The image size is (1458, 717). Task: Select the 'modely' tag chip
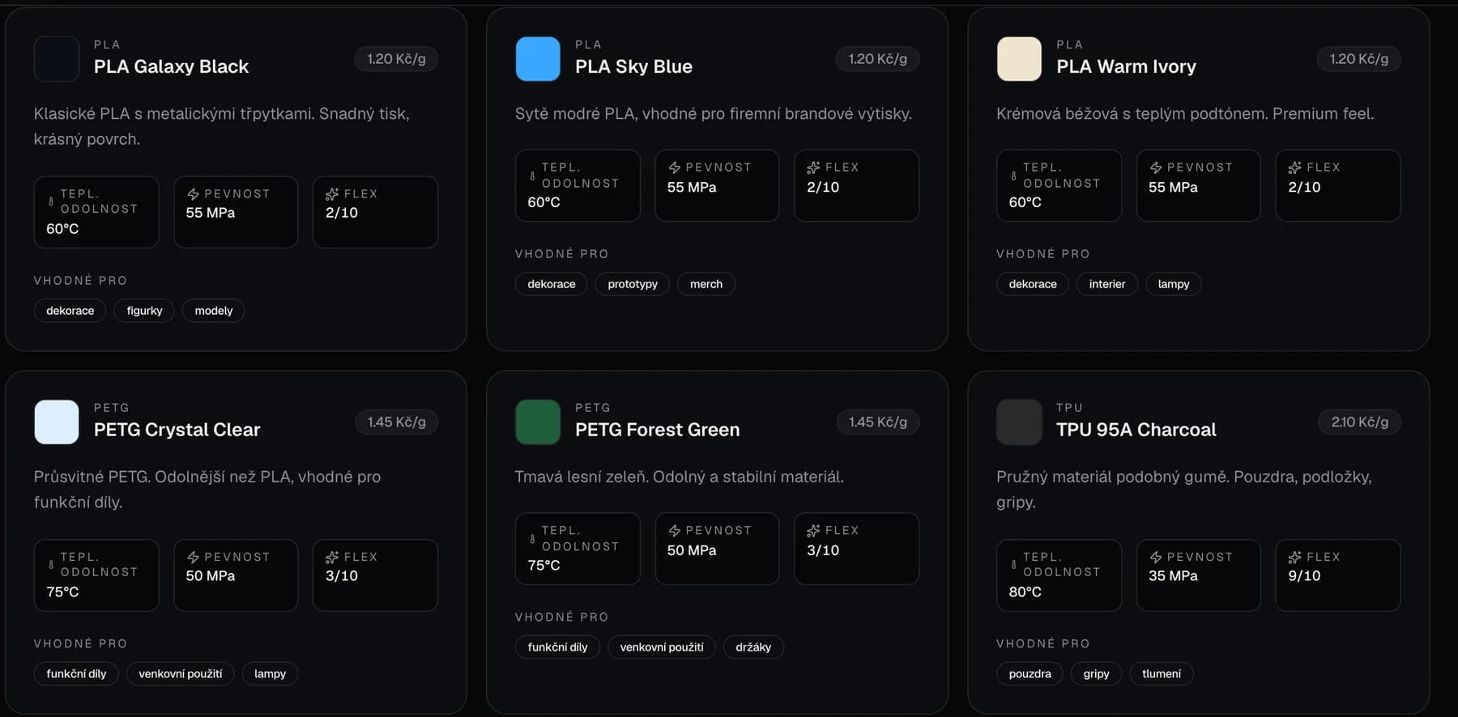point(214,311)
